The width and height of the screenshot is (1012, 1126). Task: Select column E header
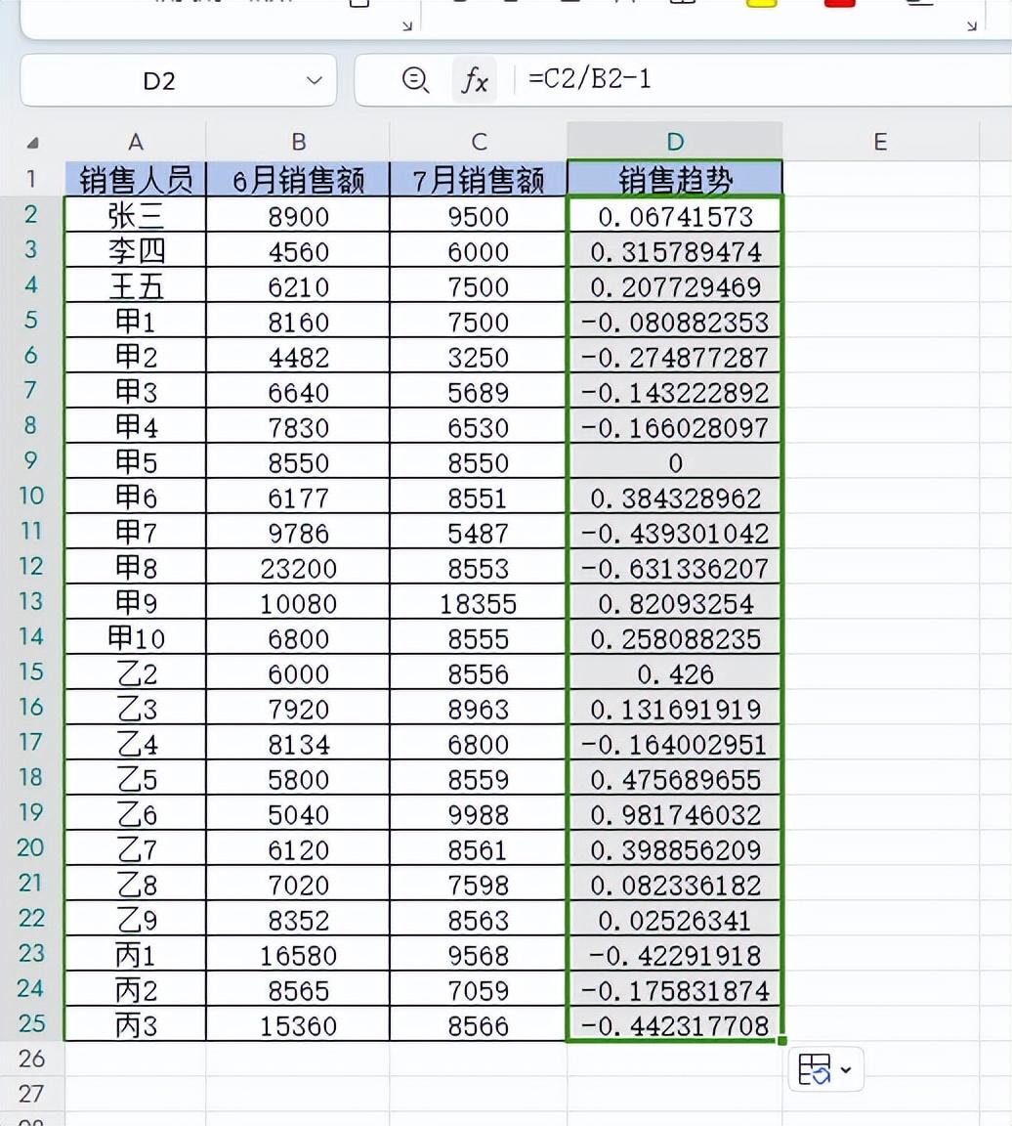coord(881,142)
